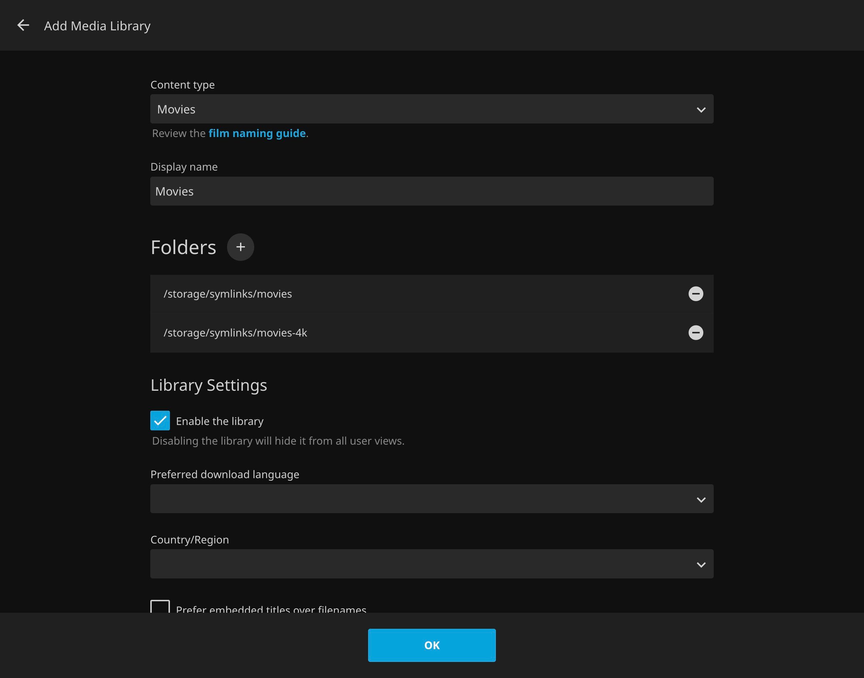Click the Preferred download language chevron
864x678 pixels.
click(x=701, y=499)
